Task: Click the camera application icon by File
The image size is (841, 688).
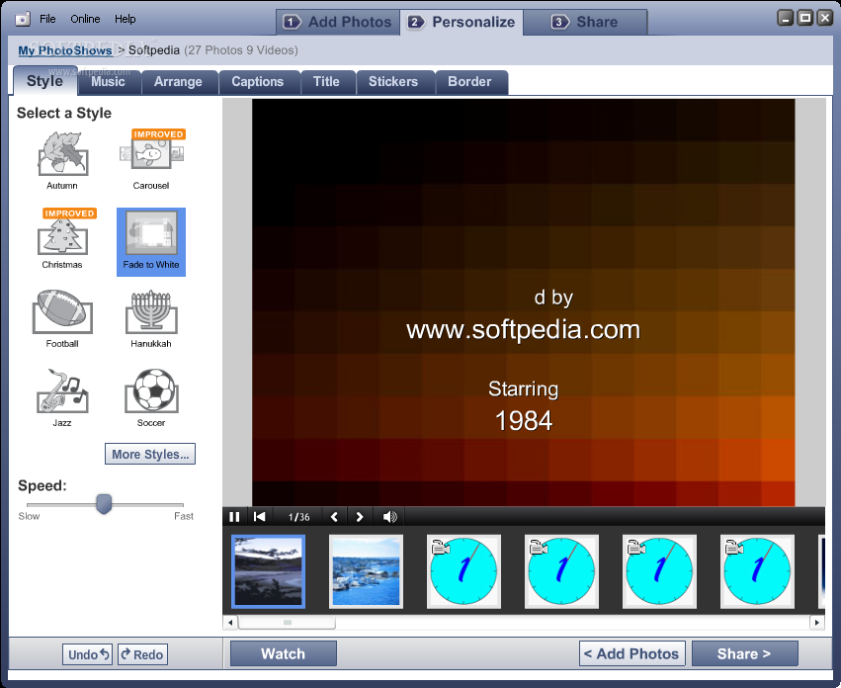Action: pos(23,20)
